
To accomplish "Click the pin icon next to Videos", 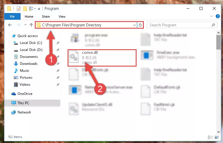I will coord(58,85).
